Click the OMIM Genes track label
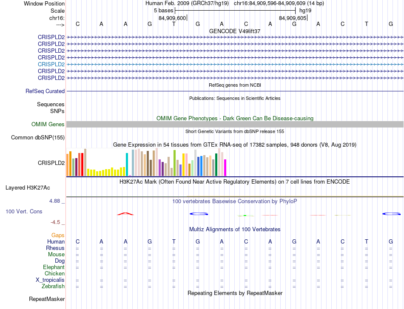This screenshot has height=309, width=404. (x=48, y=125)
